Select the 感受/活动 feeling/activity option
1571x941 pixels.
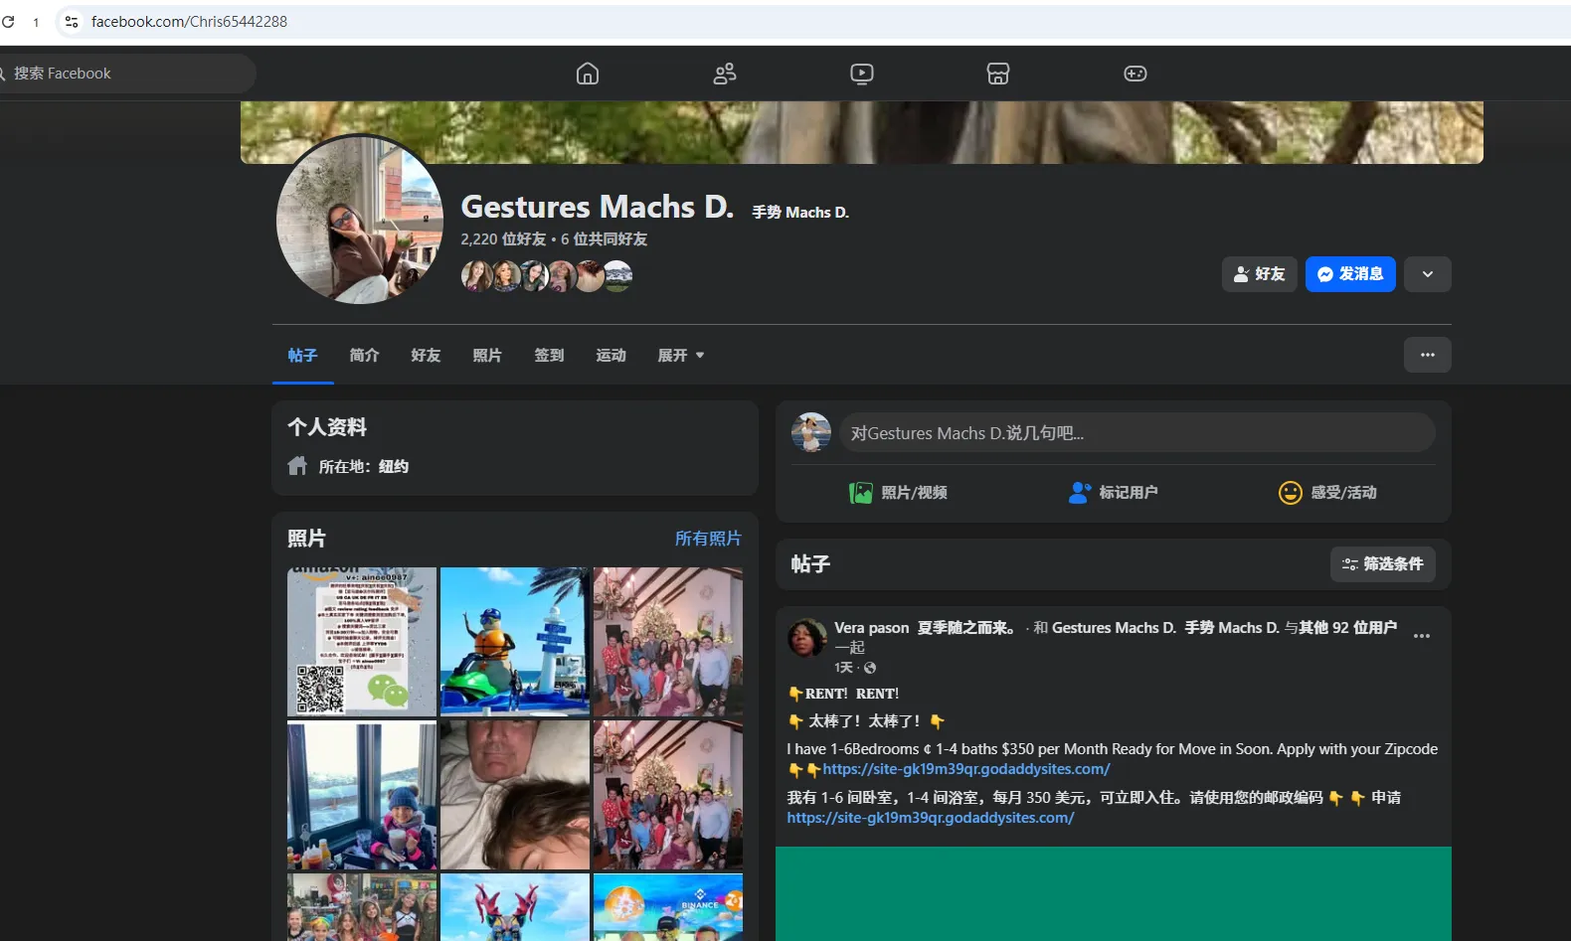[x=1327, y=493]
